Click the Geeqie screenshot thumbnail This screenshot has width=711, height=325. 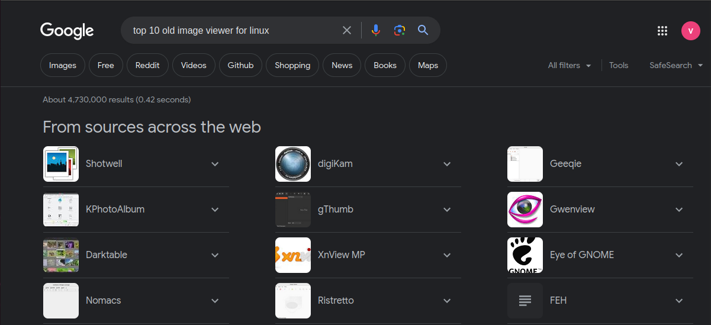(525, 164)
